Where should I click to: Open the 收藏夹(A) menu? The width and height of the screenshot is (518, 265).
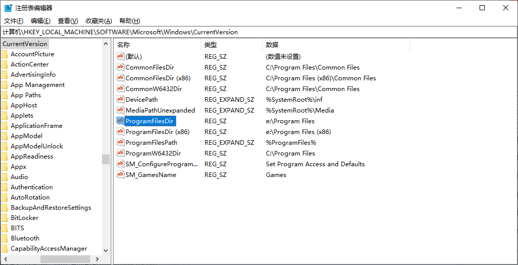tap(99, 21)
